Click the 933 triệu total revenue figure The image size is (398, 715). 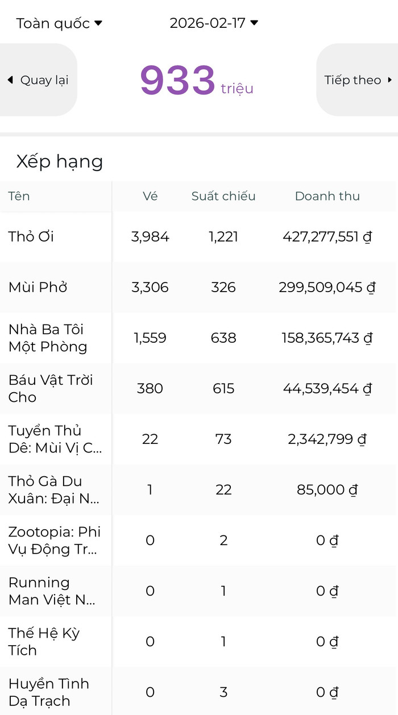click(196, 81)
